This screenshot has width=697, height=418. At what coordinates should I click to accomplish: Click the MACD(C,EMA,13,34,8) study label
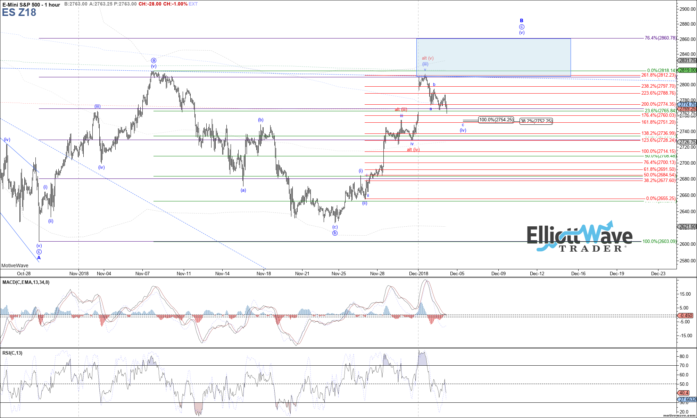click(26, 282)
